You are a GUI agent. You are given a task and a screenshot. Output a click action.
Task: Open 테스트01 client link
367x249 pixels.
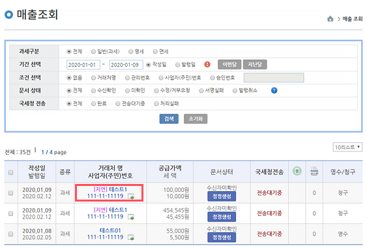pos(110,231)
